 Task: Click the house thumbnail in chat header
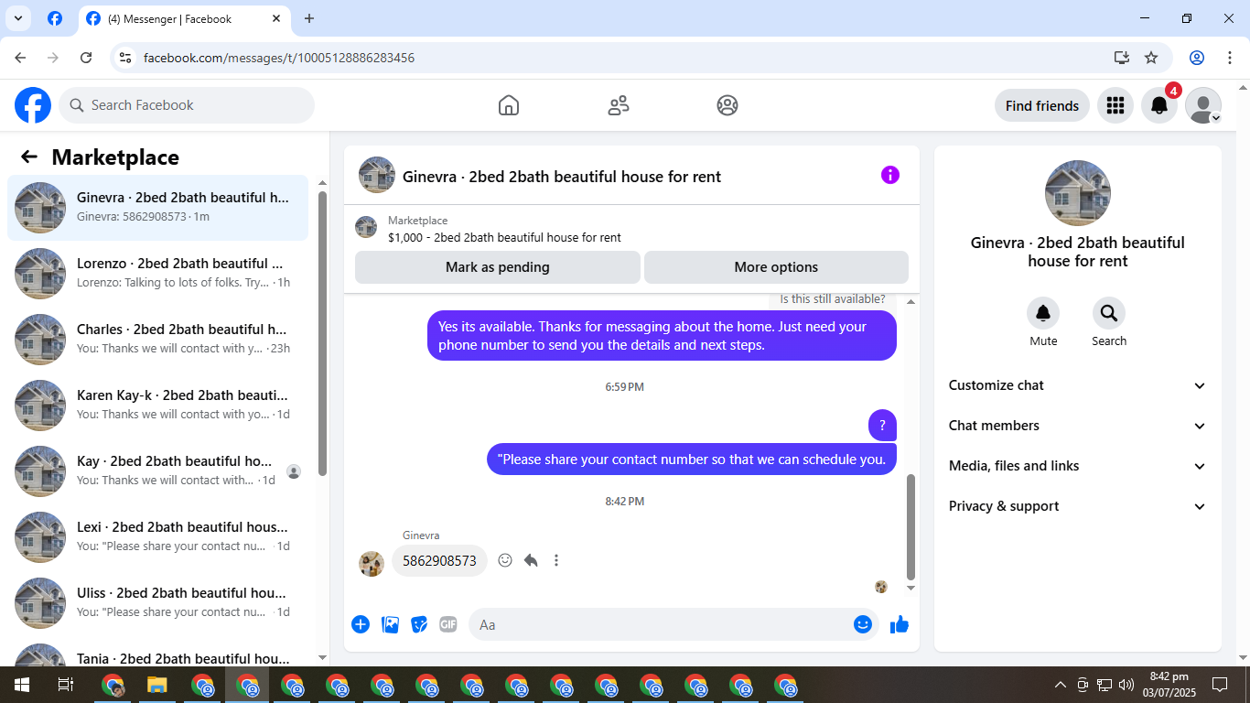coord(377,175)
